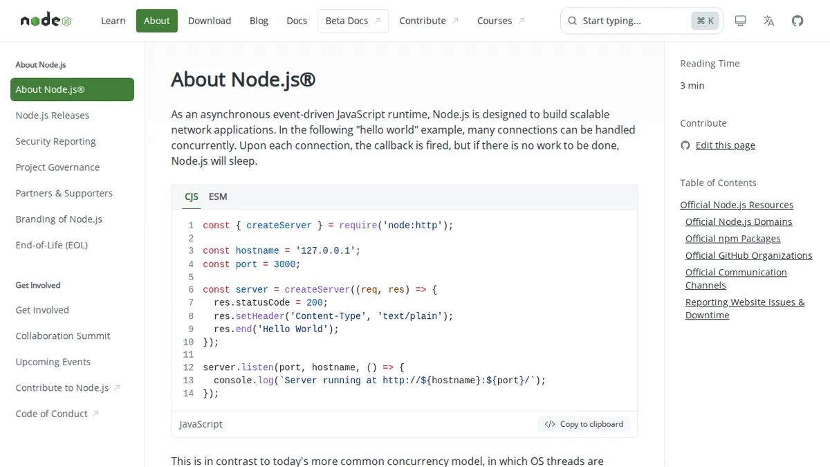The width and height of the screenshot is (830, 467).
Task: Click code line 'const port = 3000;'
Action: click(252, 264)
